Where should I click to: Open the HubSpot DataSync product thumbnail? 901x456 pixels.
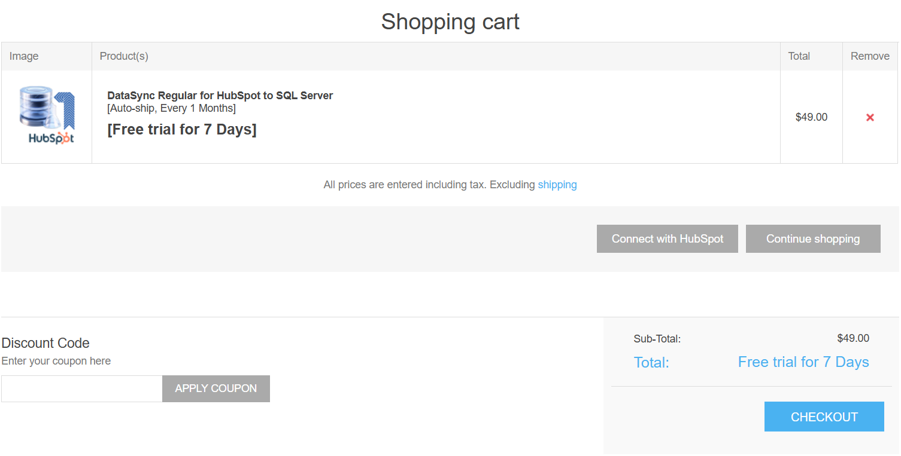click(x=47, y=115)
